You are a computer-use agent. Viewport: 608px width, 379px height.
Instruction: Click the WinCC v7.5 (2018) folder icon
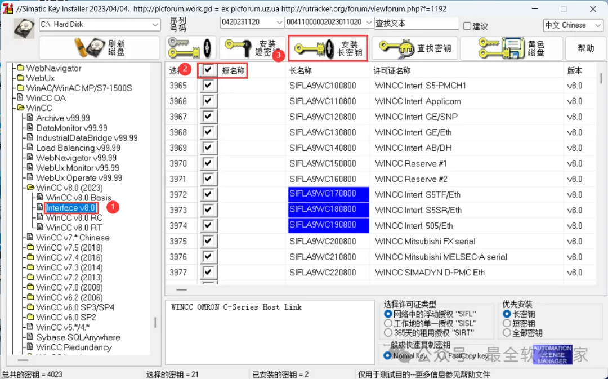[x=30, y=247]
